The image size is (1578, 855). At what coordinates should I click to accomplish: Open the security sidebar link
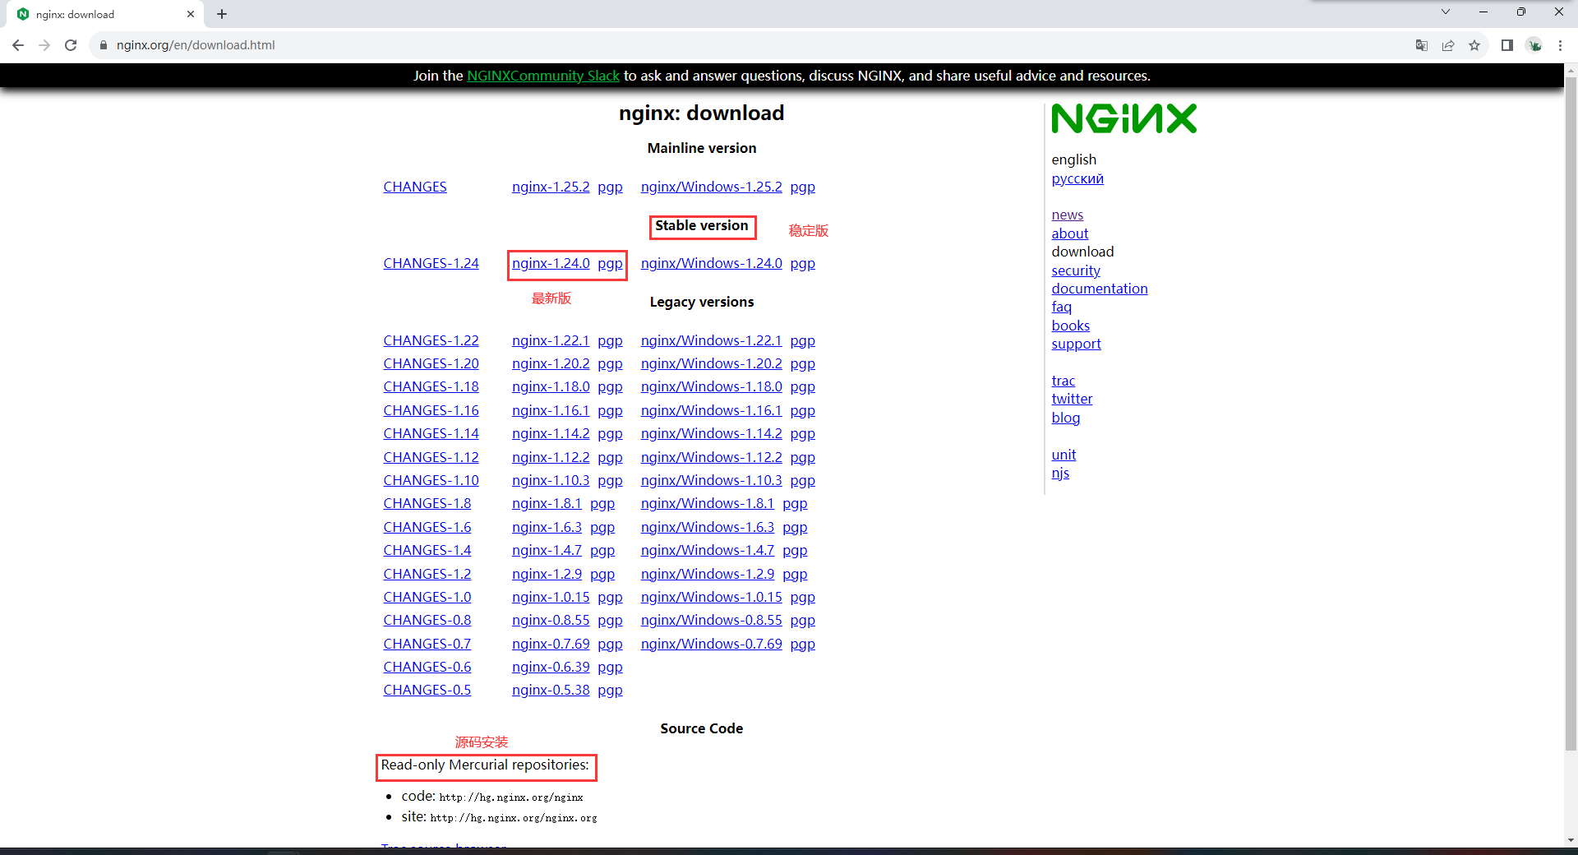pos(1076,270)
